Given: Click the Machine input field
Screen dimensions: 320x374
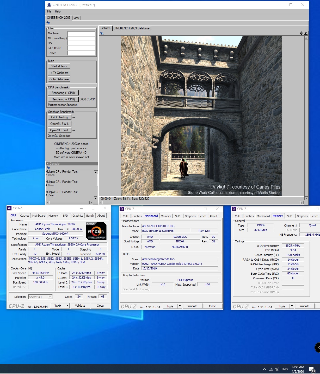Looking at the screenshot, I should (82, 33).
